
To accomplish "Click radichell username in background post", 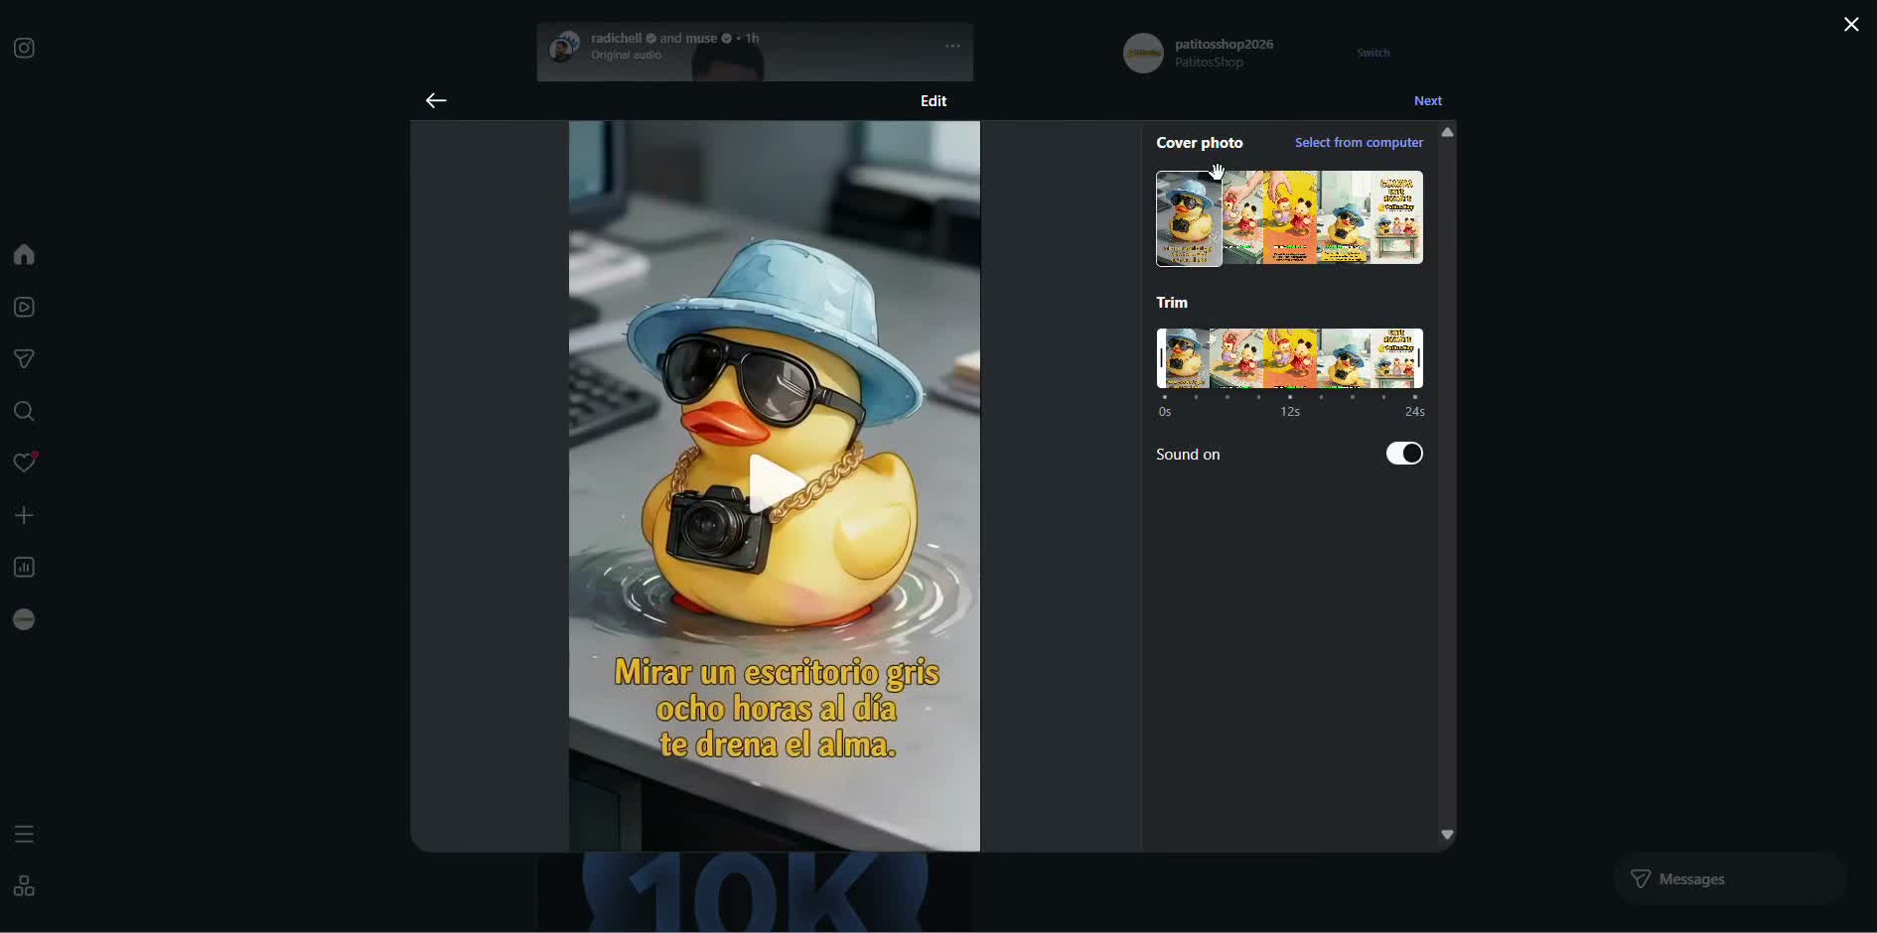I will 617,39.
